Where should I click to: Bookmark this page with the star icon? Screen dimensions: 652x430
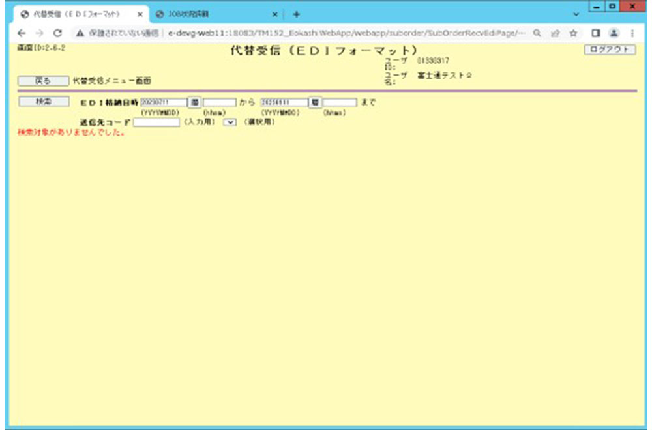click(572, 33)
